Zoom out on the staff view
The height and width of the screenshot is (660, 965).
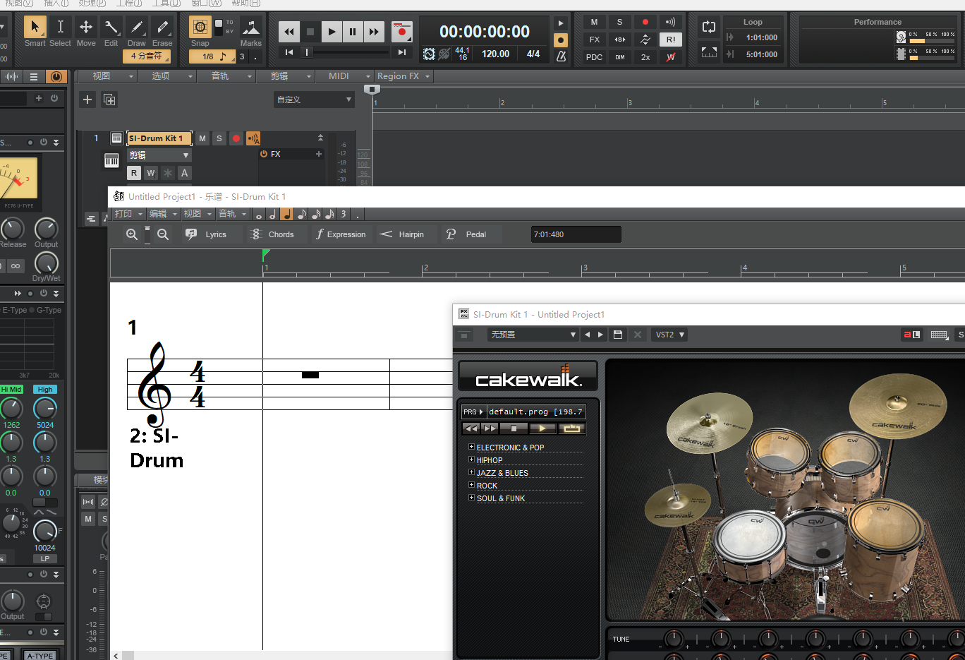(163, 234)
